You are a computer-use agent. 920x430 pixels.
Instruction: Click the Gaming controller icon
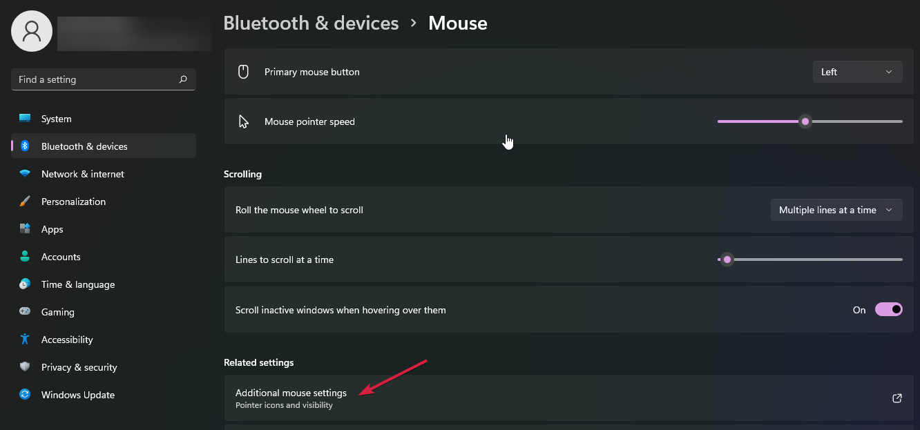coord(25,312)
